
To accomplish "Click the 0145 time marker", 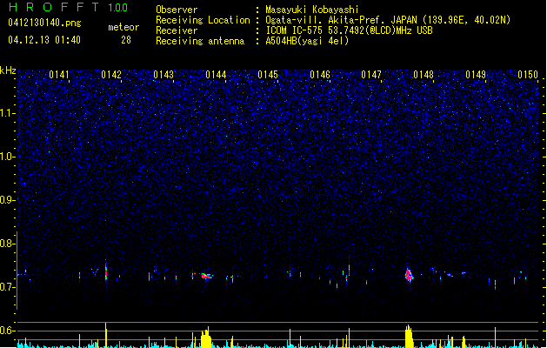I will [x=268, y=75].
